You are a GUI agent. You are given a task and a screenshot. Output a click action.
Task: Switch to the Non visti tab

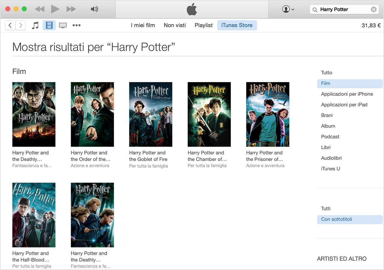[x=175, y=25]
